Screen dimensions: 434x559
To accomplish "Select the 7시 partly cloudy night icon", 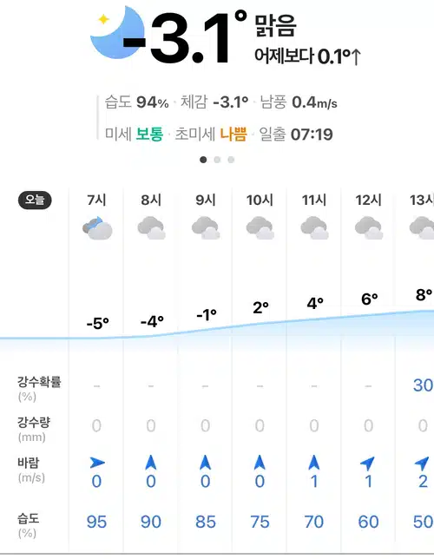I will 97,227.
